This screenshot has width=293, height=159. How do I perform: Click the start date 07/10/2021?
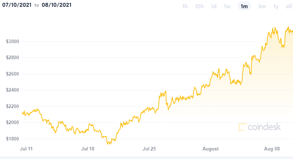[x=15, y=5]
